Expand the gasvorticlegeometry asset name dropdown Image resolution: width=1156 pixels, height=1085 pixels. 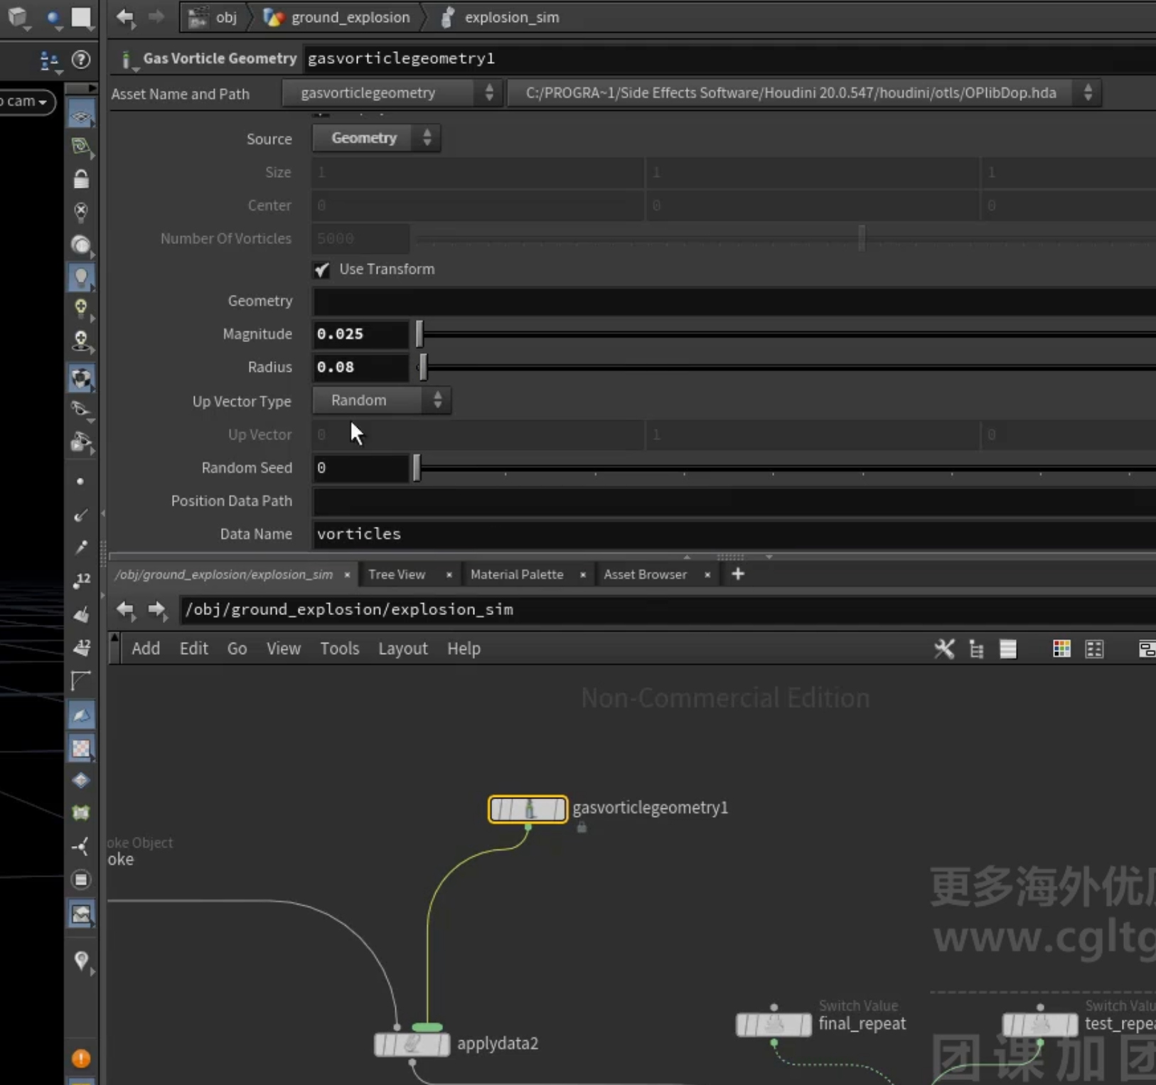[x=392, y=93]
